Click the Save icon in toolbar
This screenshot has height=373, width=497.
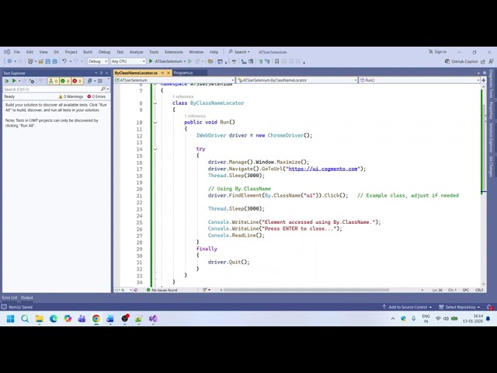47,61
